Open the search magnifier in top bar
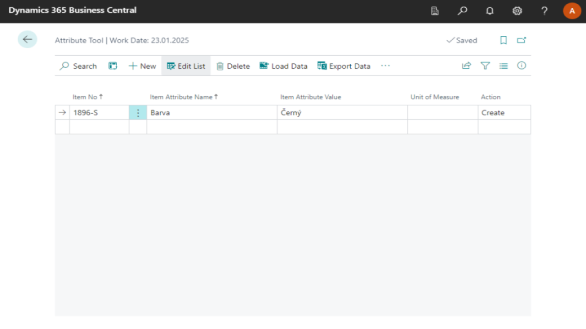 (462, 11)
